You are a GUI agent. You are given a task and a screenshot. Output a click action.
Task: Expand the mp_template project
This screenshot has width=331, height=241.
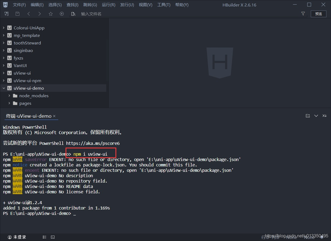click(x=4, y=35)
